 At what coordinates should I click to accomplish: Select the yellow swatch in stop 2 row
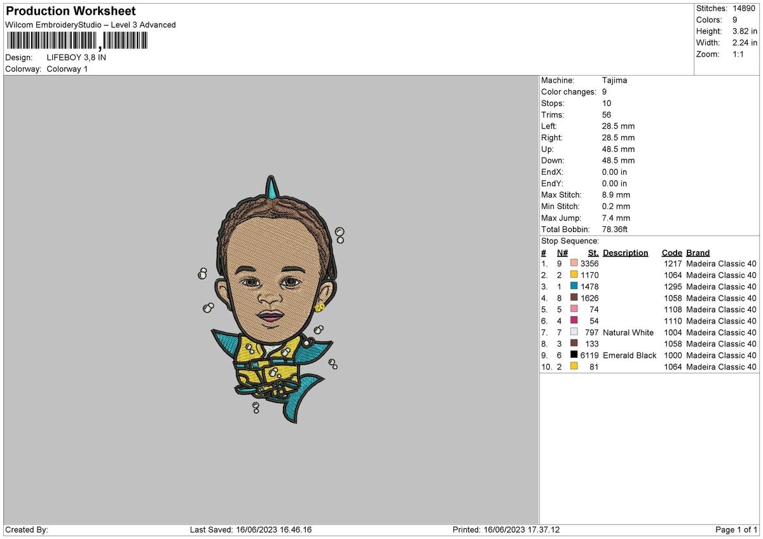(x=574, y=275)
